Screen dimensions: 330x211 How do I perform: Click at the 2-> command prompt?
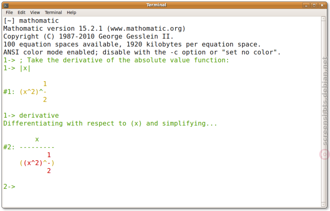coord(10,187)
